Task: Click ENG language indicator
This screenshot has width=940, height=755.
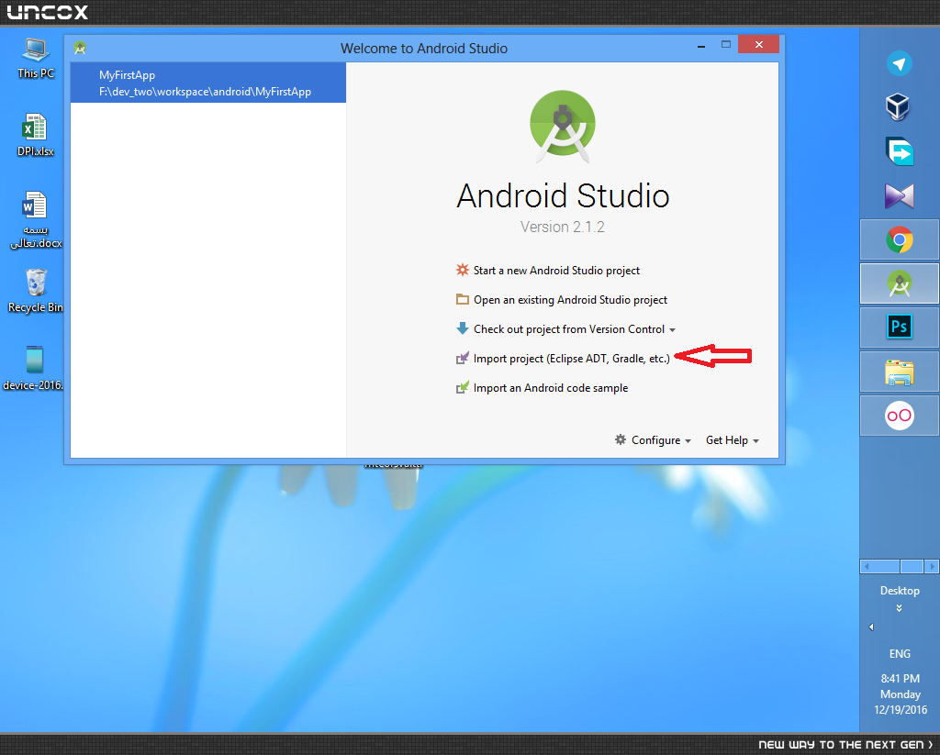Action: click(900, 654)
